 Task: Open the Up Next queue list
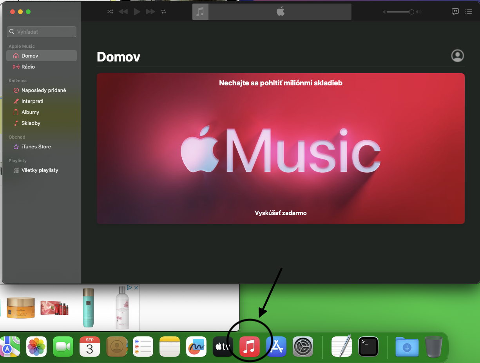pyautogui.click(x=469, y=12)
